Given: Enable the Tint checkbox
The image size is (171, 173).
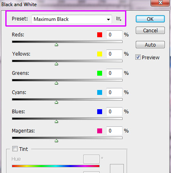Looking at the screenshot, I should point(15,149).
